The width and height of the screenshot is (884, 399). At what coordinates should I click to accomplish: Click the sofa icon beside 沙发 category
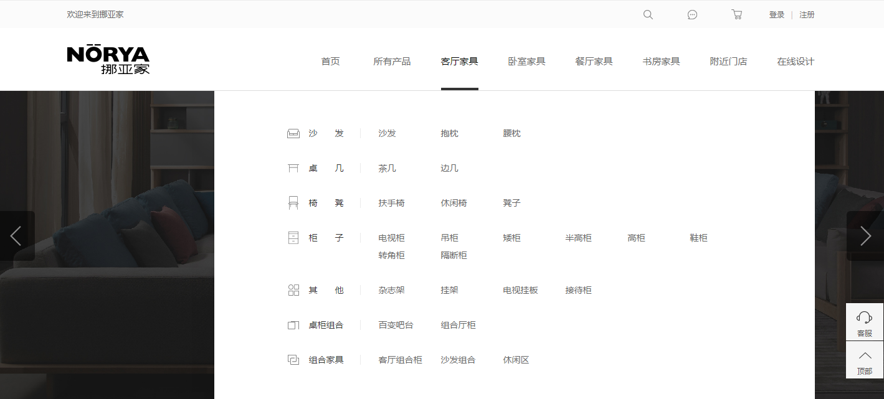click(x=293, y=133)
